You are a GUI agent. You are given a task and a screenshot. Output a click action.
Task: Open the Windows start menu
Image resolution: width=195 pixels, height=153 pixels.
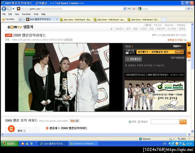tap(10, 144)
